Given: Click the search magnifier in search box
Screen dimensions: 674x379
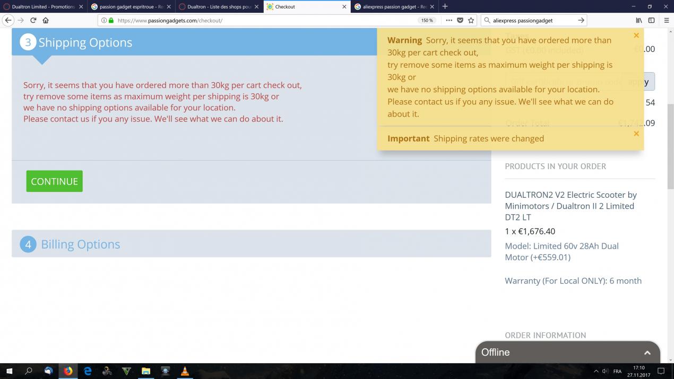Looking at the screenshot, I should coord(487,20).
